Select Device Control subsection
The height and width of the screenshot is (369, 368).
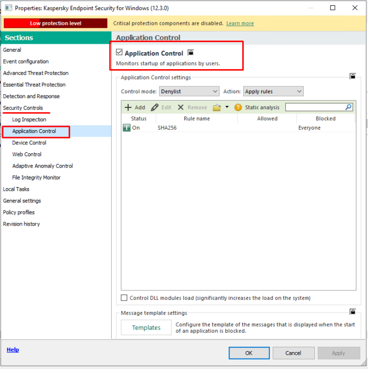coord(29,143)
